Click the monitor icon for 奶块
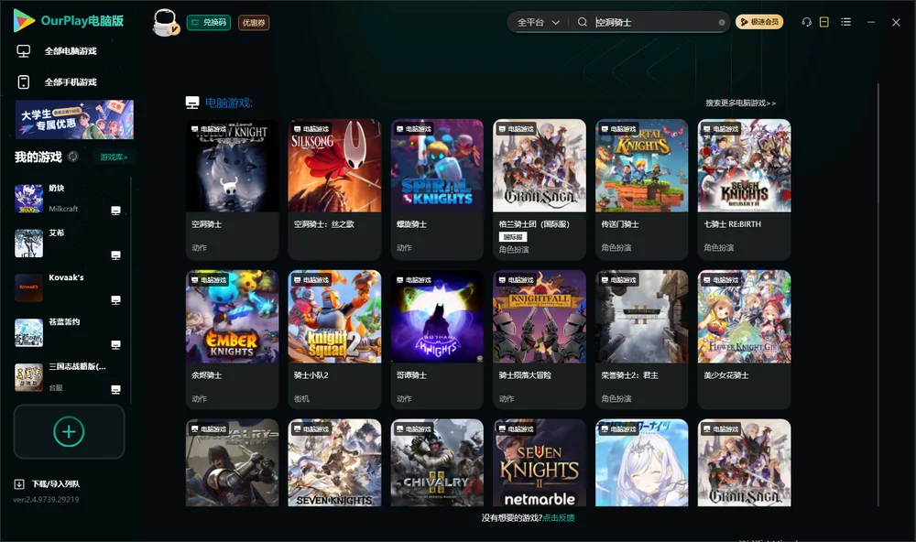Viewport: 916px width, 542px height. [x=115, y=211]
